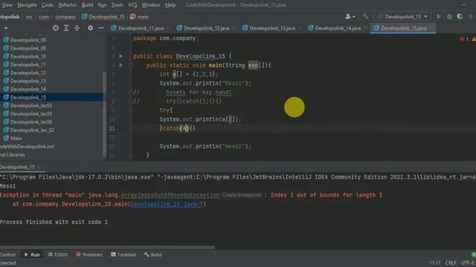Screen dimensions: 476x267
Task: Click the Expand All icon in project panel
Action: [x=66, y=28]
